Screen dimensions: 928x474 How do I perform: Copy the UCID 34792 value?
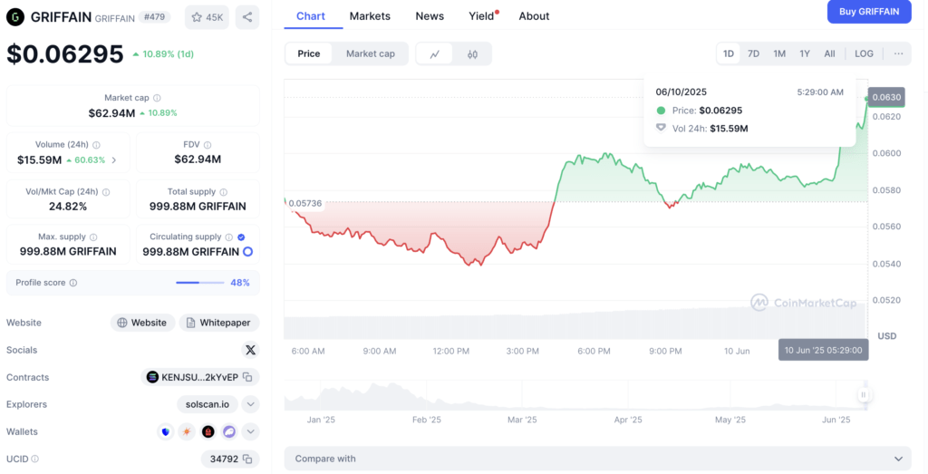click(248, 459)
